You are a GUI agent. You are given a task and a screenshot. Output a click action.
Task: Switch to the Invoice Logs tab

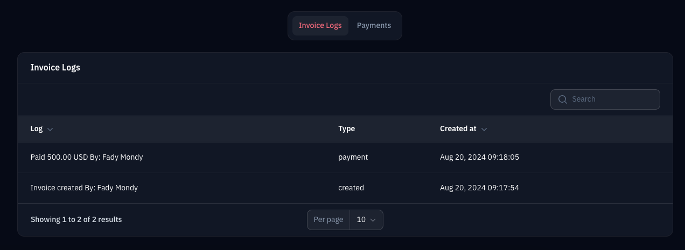[x=320, y=26]
